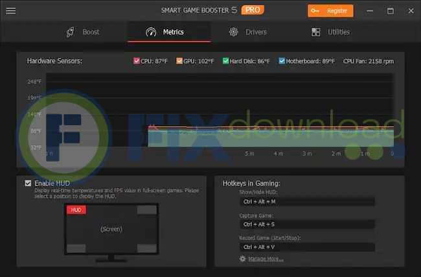Click the Drivers gear icon
421x277 pixels.
(234, 32)
